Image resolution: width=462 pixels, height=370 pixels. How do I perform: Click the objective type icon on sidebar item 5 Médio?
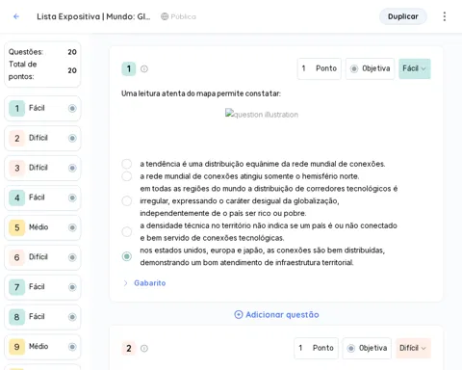72,227
